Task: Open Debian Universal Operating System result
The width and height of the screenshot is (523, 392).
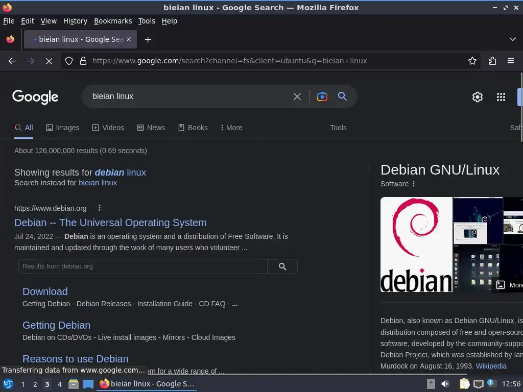Action: (x=110, y=223)
